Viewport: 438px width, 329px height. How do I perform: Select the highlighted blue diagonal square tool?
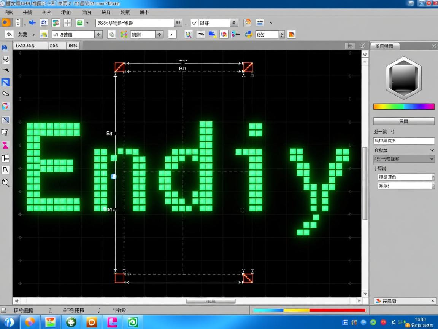(5, 82)
